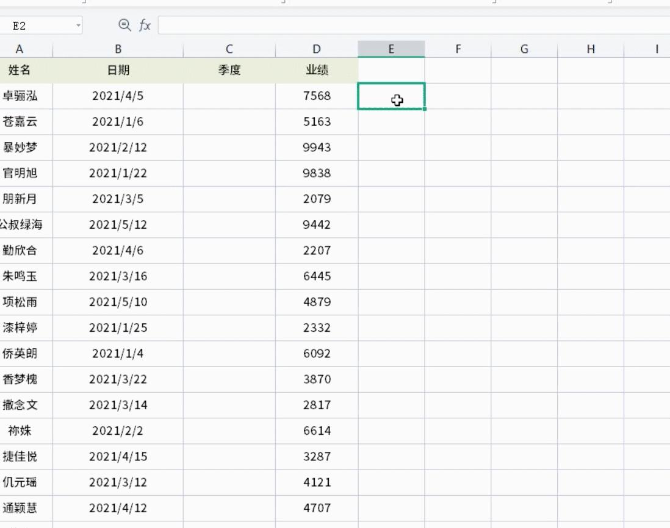Image resolution: width=670 pixels, height=528 pixels.
Task: Select name cell 公叔绿海
Action: [x=26, y=225]
